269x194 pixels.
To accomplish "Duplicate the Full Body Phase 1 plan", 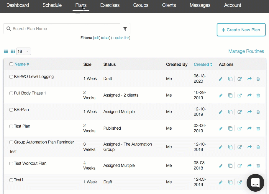I will coord(230,95).
